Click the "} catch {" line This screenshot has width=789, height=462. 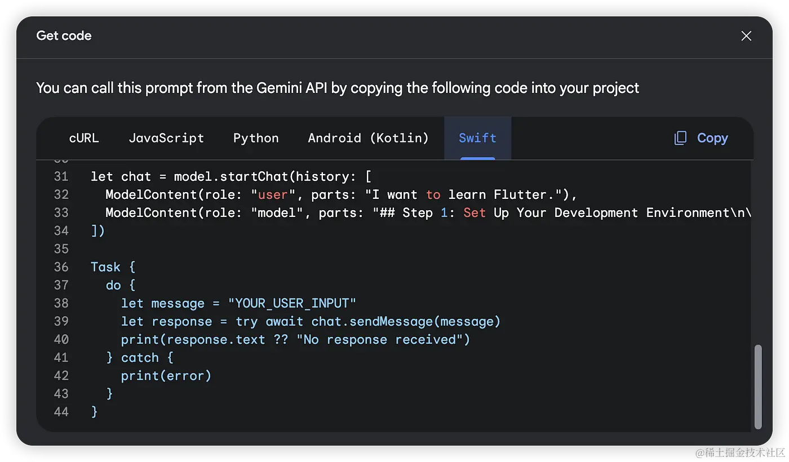(x=139, y=357)
